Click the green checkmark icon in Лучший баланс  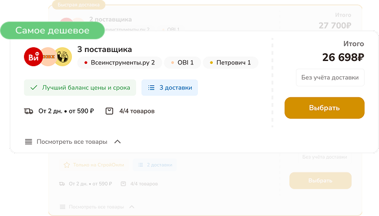[x=34, y=87]
